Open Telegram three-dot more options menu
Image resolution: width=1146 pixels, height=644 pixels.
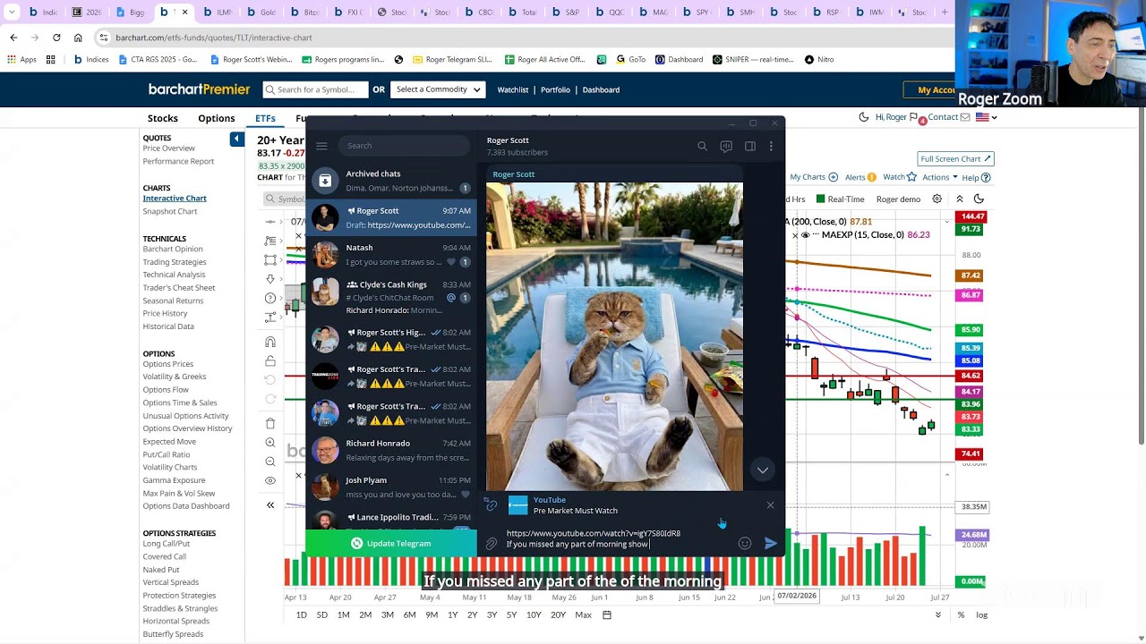[x=771, y=146]
